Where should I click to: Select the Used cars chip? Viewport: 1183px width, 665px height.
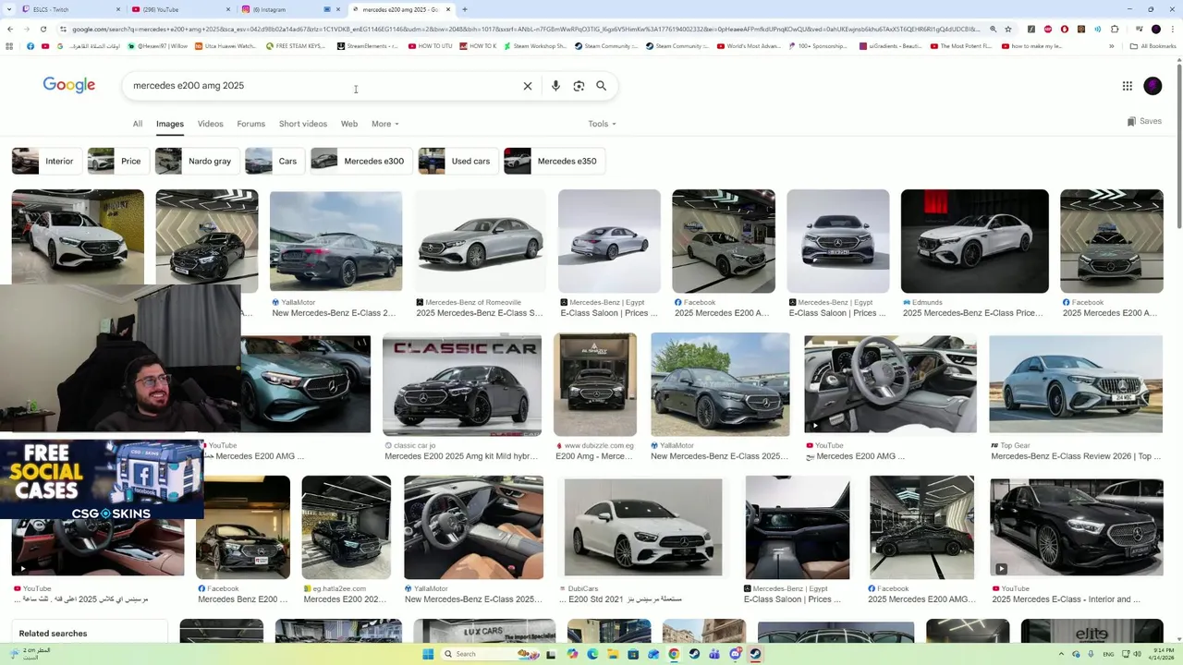click(458, 161)
